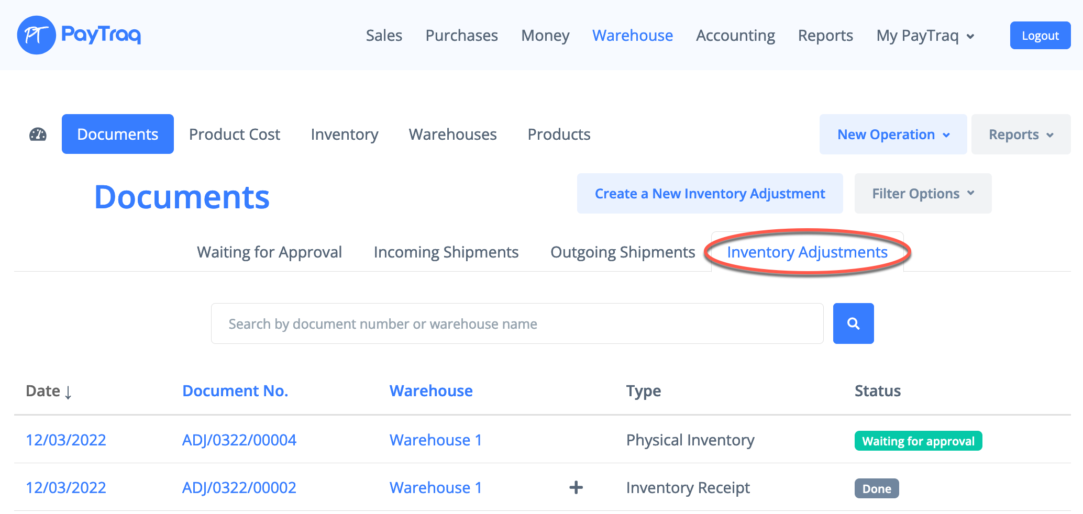Open the Incoming Shipments tab
The image size is (1083, 514).
coord(446,252)
